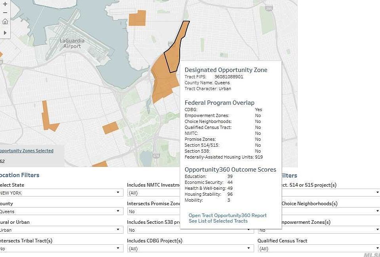Open the Qualified Census Tract dropdown
The width and height of the screenshot is (380, 257).
[319, 249]
